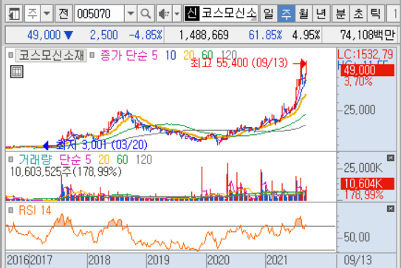Click the LC:1532.79 indicator text
This screenshot has height=268, width=401.
point(366,54)
